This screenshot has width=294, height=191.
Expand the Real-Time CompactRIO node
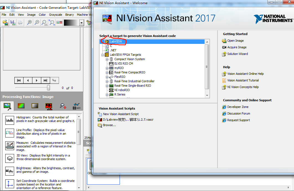coord(107,72)
